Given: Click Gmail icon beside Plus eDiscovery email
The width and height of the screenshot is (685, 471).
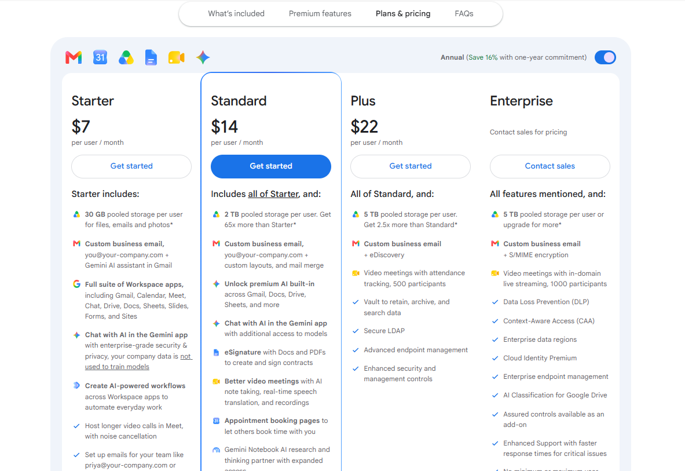Looking at the screenshot, I should point(356,244).
